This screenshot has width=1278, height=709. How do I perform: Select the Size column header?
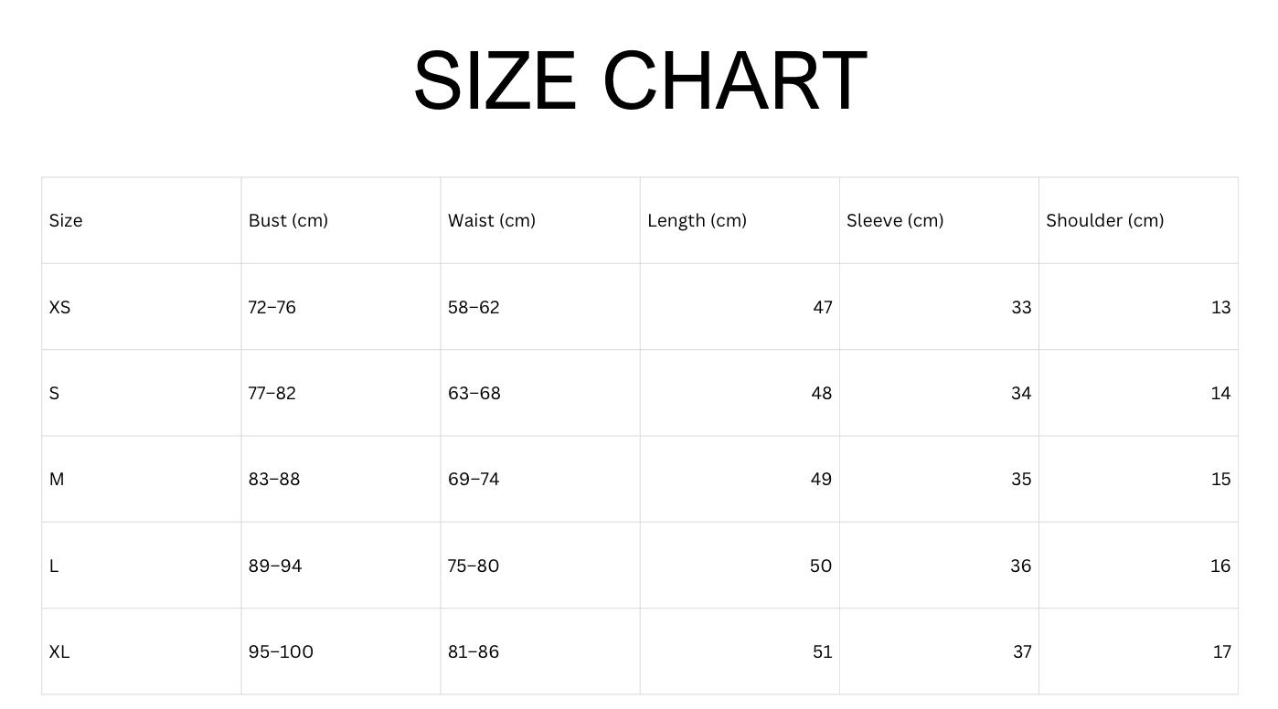click(x=66, y=220)
